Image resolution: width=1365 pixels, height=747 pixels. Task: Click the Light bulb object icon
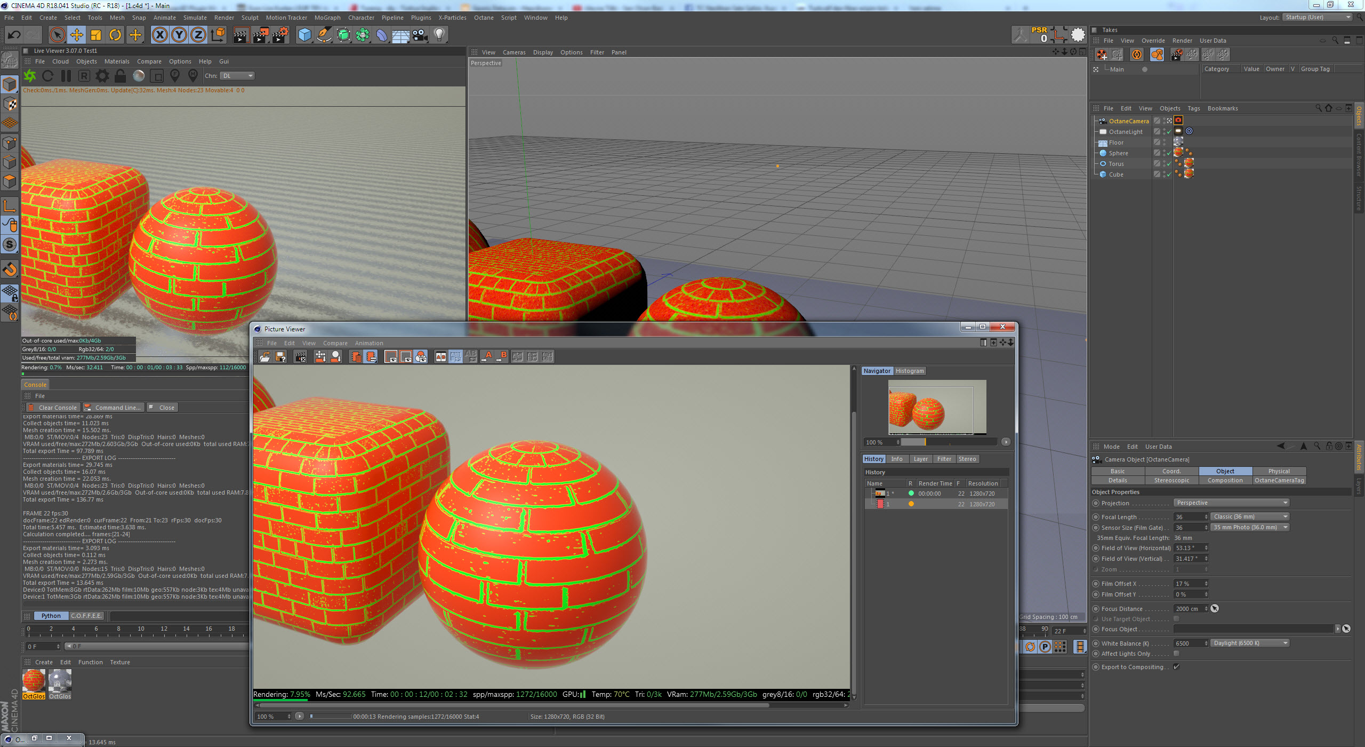tap(439, 35)
